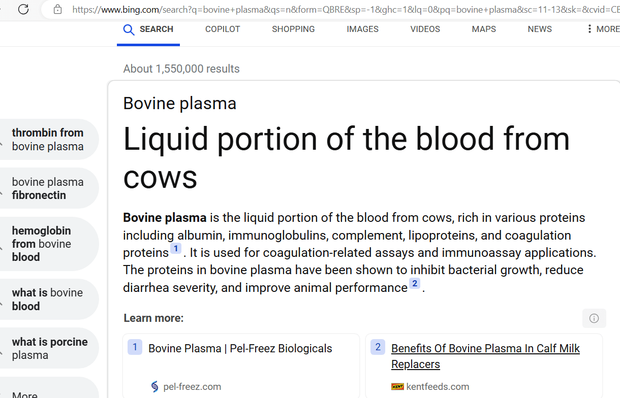Select 'thrombin from bovine plasma' suggestion
The width and height of the screenshot is (620, 398).
coord(48,140)
